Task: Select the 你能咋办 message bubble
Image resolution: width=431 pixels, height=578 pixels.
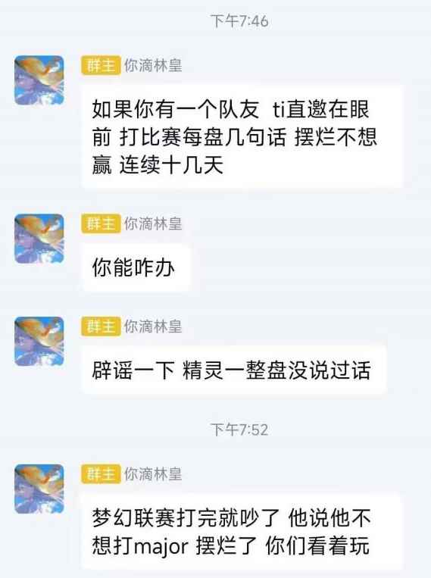Action: (x=136, y=267)
